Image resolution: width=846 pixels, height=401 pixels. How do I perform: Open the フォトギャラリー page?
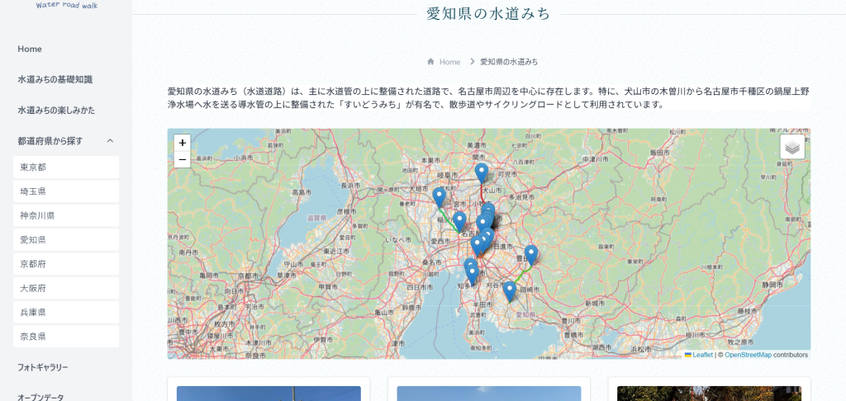(x=43, y=367)
